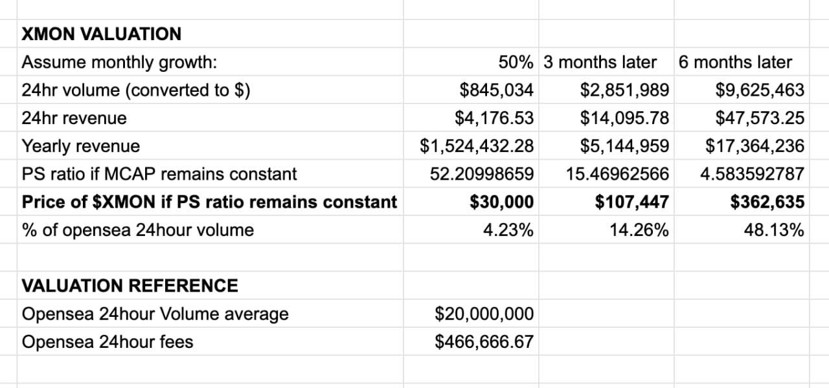Screen dimensions: 829x388
Task: Click the $4,176.53 24hr revenue cell
Action: coord(471,118)
